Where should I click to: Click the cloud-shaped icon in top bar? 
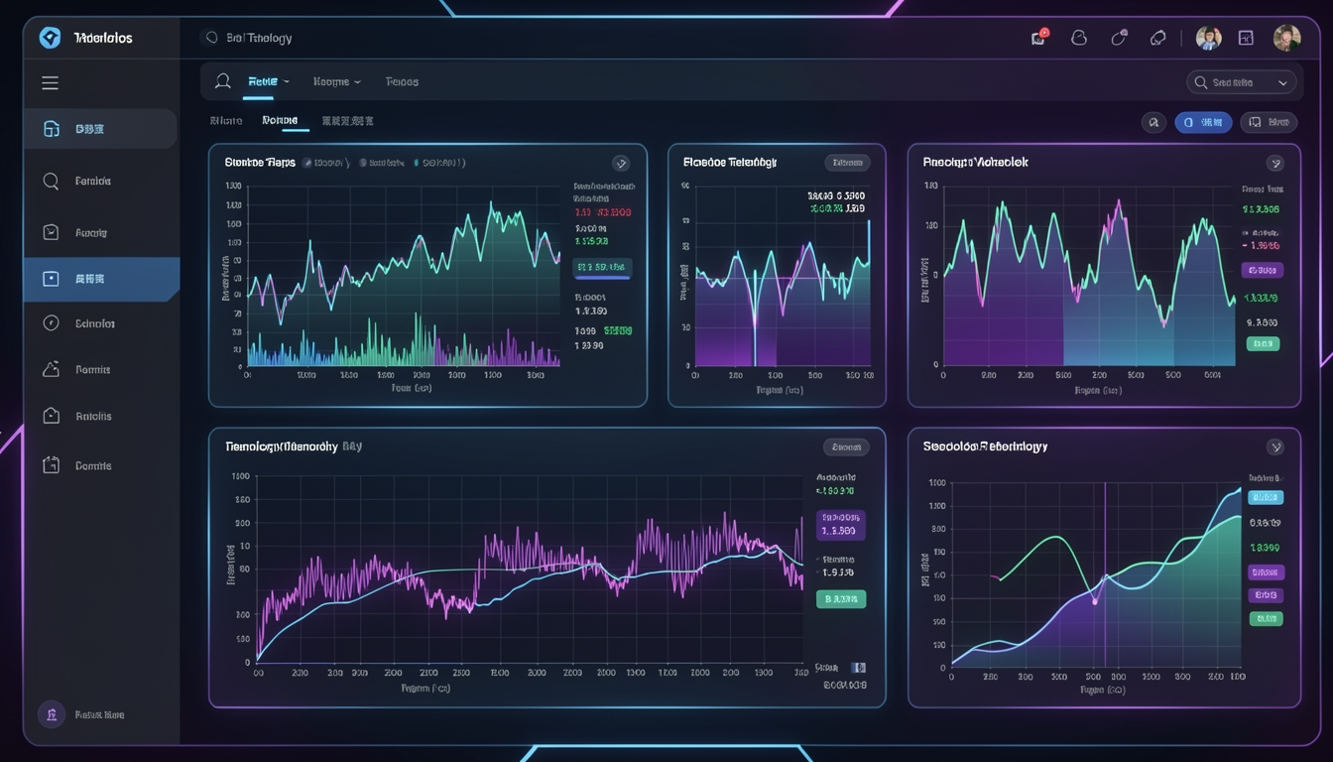1079,38
